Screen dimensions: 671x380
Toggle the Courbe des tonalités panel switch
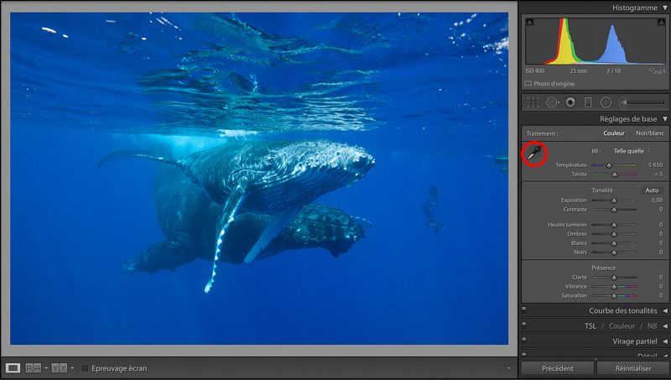click(x=524, y=309)
